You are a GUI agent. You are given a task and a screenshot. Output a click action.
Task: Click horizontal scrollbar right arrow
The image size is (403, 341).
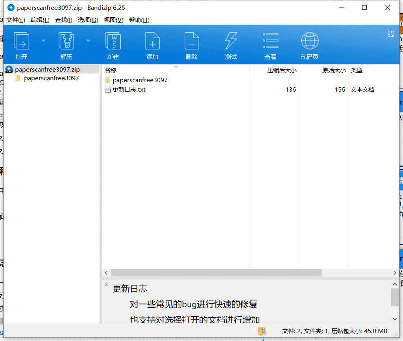point(395,273)
